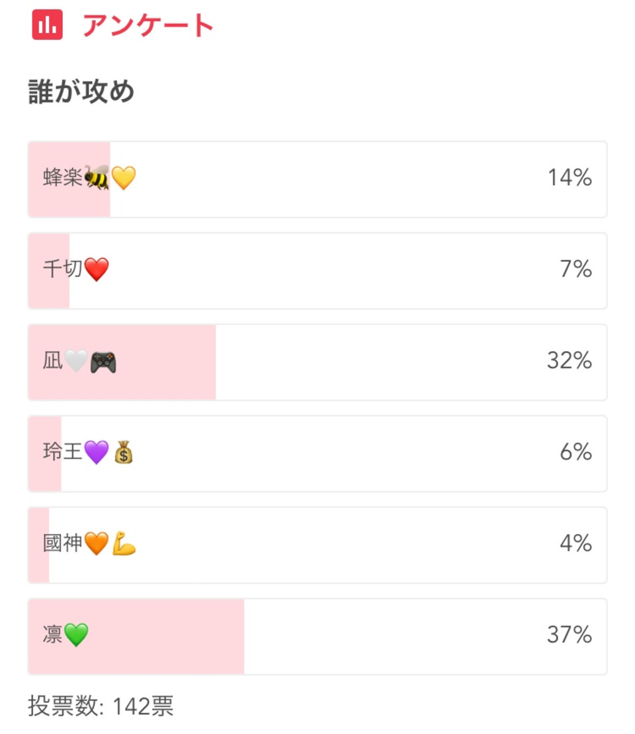The width and height of the screenshot is (635, 734).
Task: Click the 投票数: 142票 vote count
Action: coord(101,706)
